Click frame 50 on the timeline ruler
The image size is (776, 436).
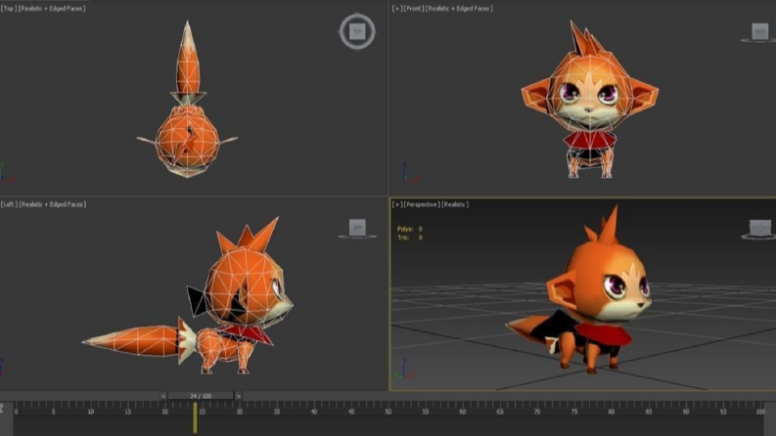click(x=388, y=412)
